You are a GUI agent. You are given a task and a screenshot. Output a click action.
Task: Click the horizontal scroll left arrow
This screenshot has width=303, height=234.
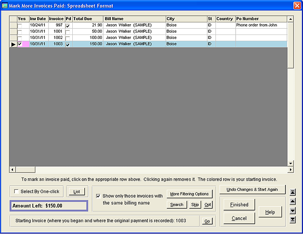click(13, 169)
